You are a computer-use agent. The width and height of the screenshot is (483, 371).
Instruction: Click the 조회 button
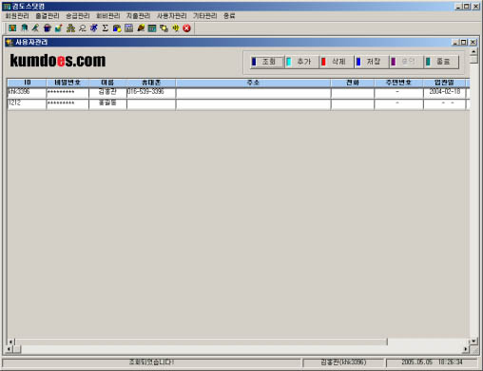pyautogui.click(x=267, y=62)
